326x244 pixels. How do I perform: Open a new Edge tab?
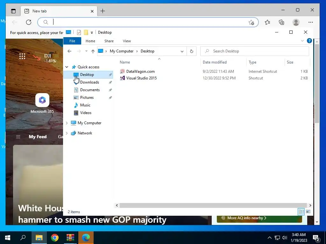[x=103, y=11]
